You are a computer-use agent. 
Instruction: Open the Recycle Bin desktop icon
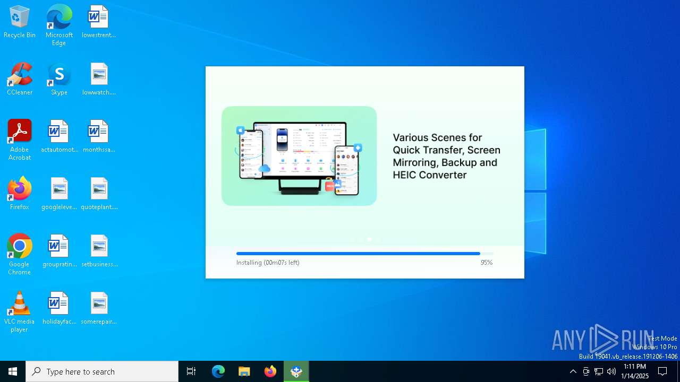tap(20, 22)
